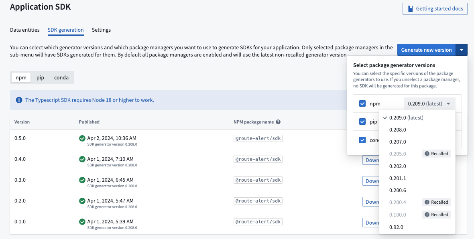
Task: Choose generator version 0.202.0
Action: coord(417,166)
